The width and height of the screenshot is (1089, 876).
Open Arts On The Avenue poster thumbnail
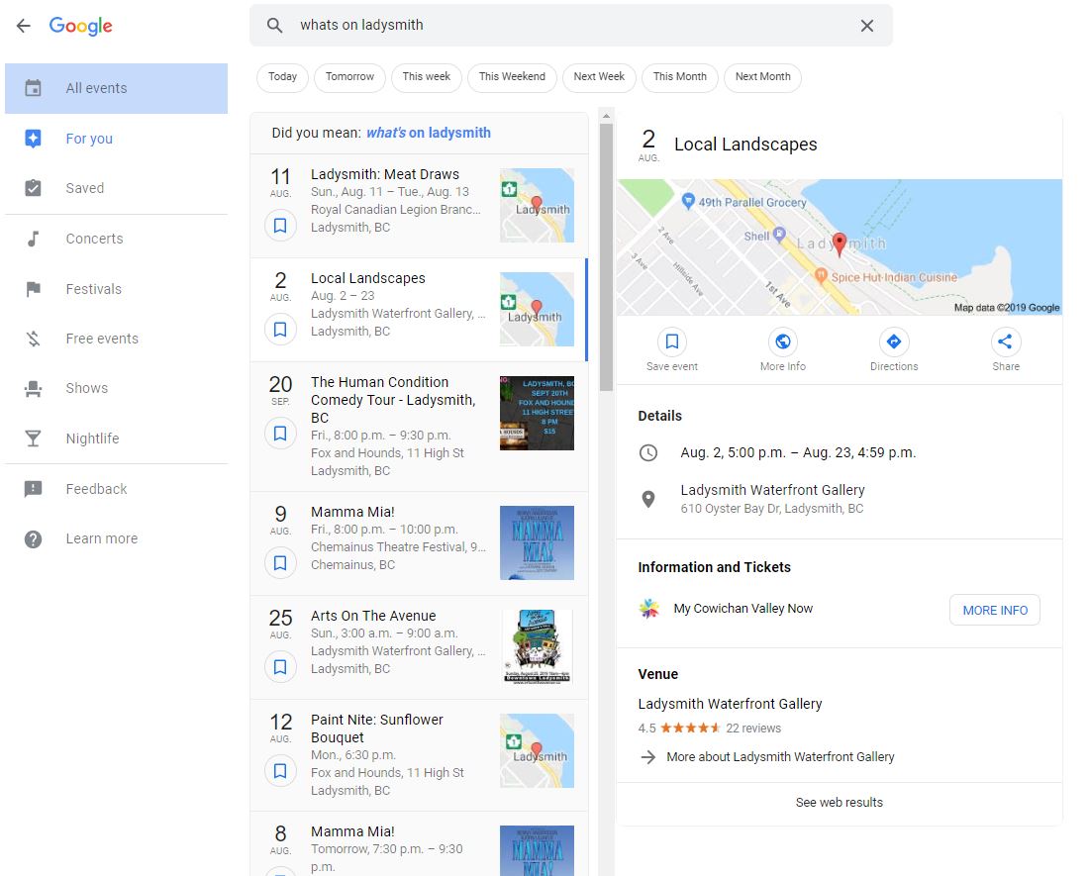(537, 647)
